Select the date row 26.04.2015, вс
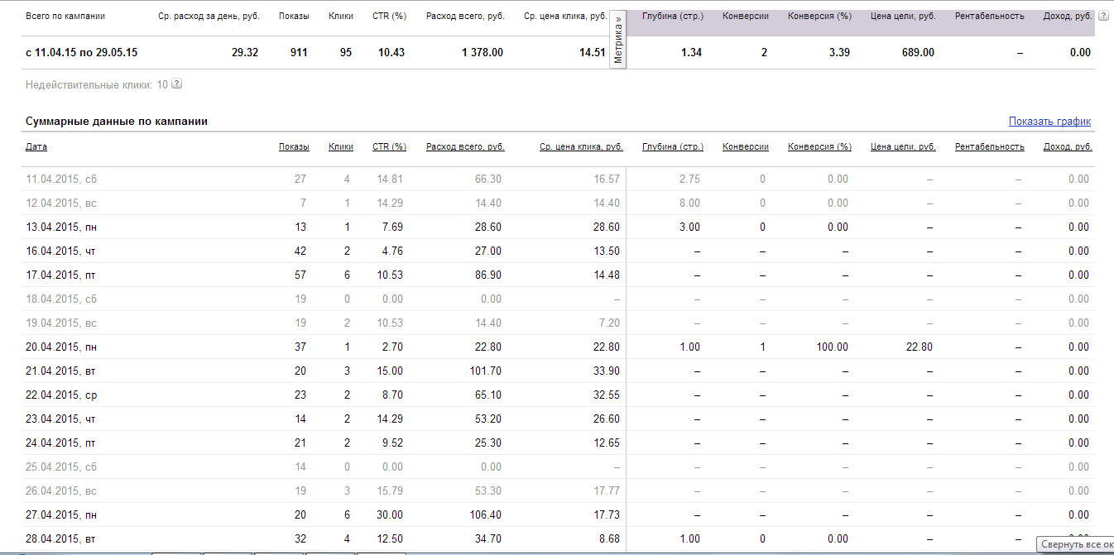Image resolution: width=1114 pixels, height=555 pixels. point(61,491)
